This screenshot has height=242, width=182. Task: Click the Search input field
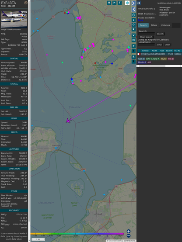click(147, 34)
